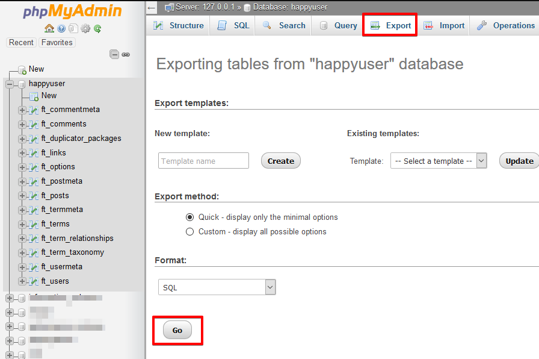Click the chain link icon in navigation panel
The image size is (539, 359).
[126, 54]
